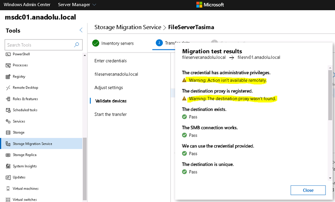Screen dimensions: 335x202
Task: Close the Migration test results dialog
Action: point(308,190)
